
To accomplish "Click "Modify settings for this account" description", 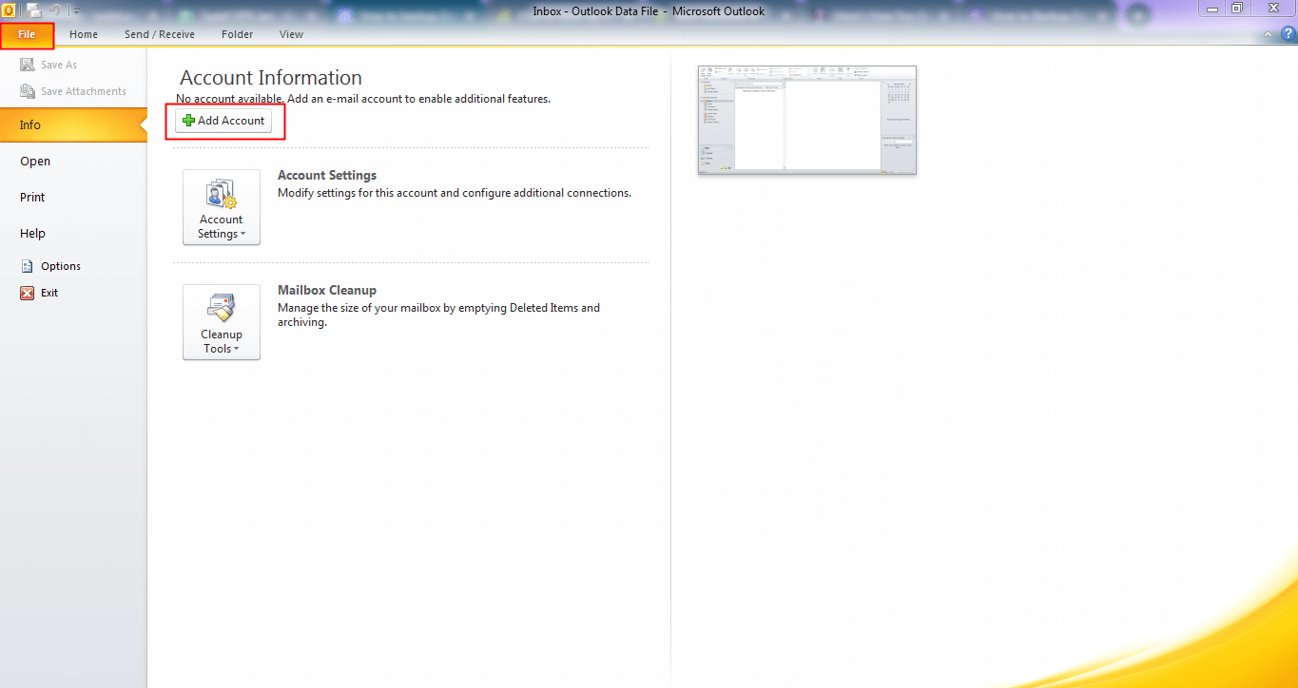I will (x=455, y=193).
